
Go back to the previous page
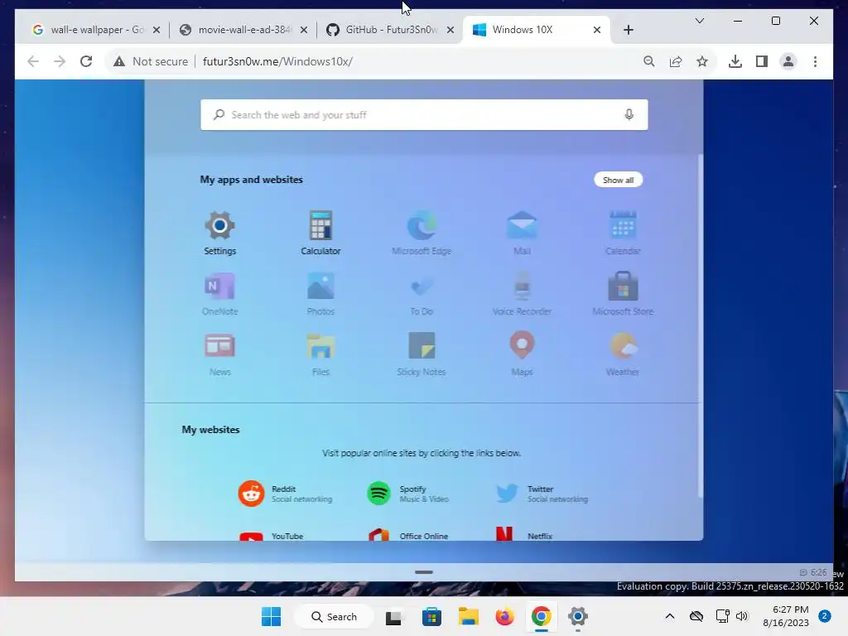click(x=33, y=61)
